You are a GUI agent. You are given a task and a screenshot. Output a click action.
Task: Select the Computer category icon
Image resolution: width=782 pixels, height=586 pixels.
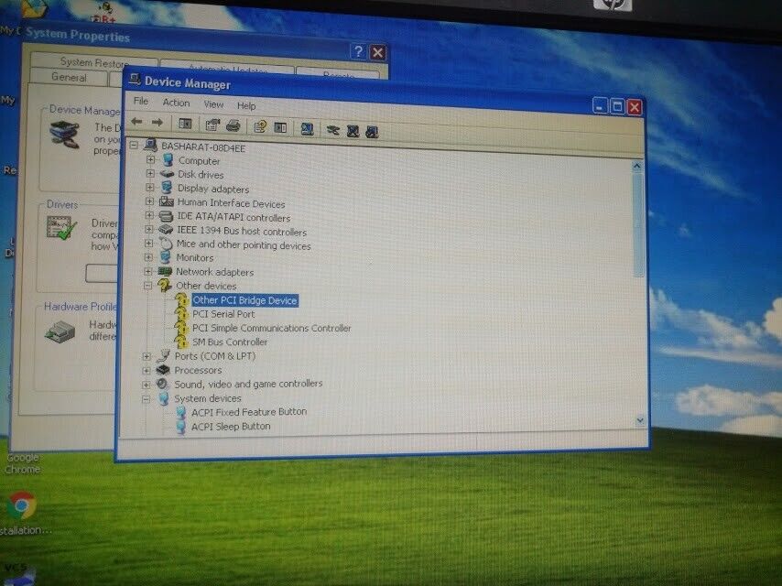(x=168, y=159)
